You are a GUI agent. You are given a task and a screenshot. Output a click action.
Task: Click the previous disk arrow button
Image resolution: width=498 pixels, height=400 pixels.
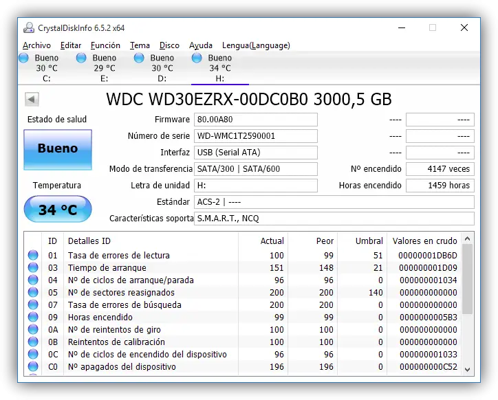[32, 100]
